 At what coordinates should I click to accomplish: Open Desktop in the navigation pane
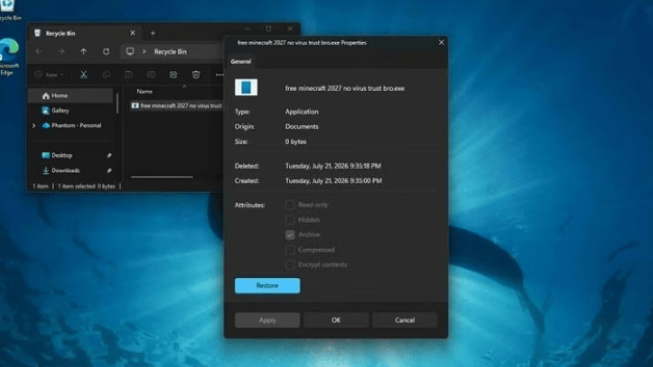click(70, 155)
